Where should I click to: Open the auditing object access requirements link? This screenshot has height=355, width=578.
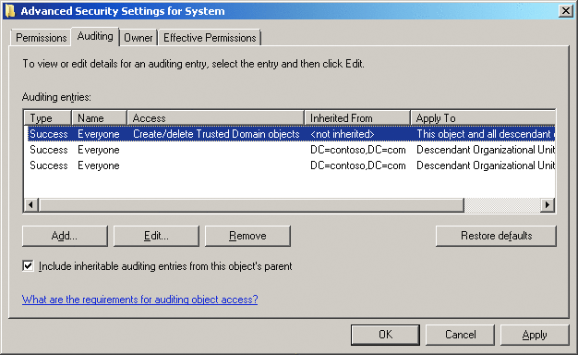point(139,300)
